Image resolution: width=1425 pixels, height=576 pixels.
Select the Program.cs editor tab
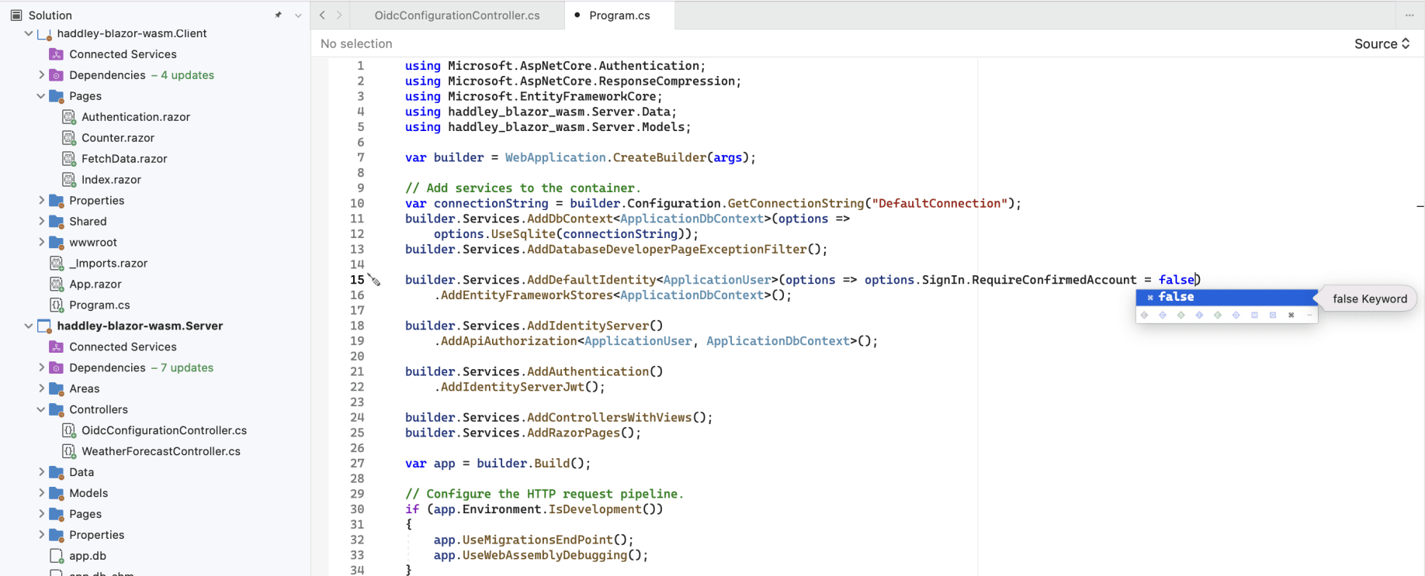(619, 16)
